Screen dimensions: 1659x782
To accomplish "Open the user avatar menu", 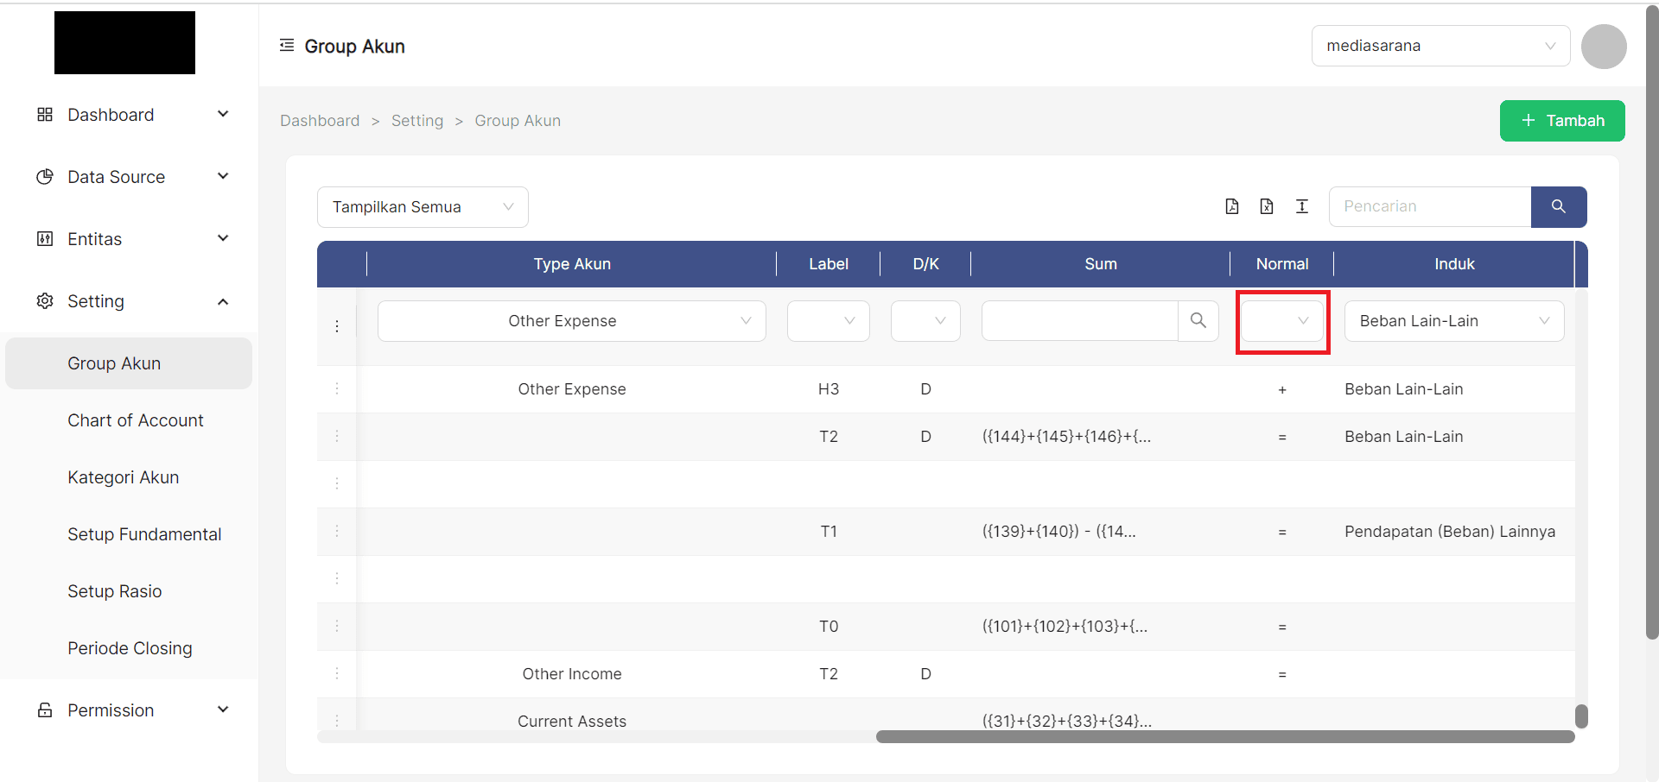I will pos(1604,47).
